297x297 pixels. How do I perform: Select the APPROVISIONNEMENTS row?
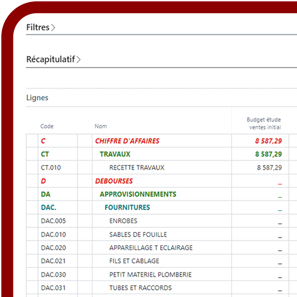coord(138,194)
